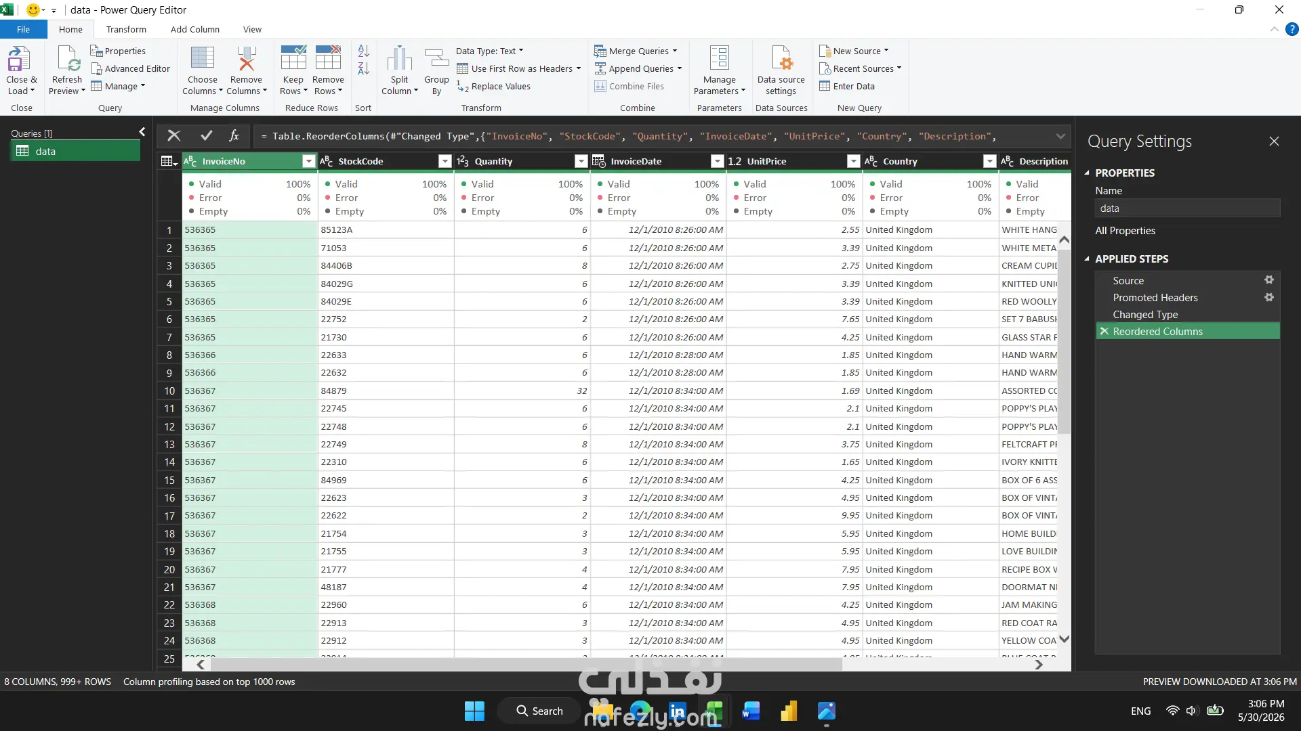
Task: Open the table options menu icon
Action: [x=169, y=161]
